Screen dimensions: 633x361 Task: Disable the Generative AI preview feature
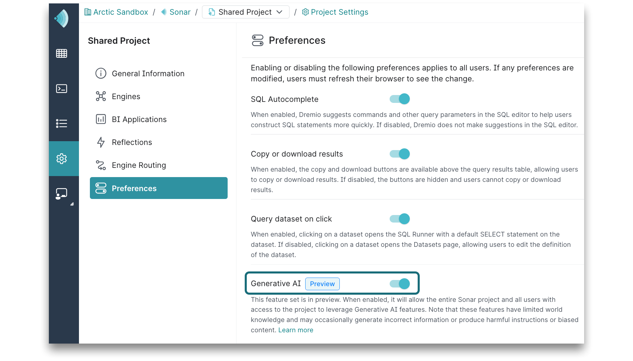(399, 283)
